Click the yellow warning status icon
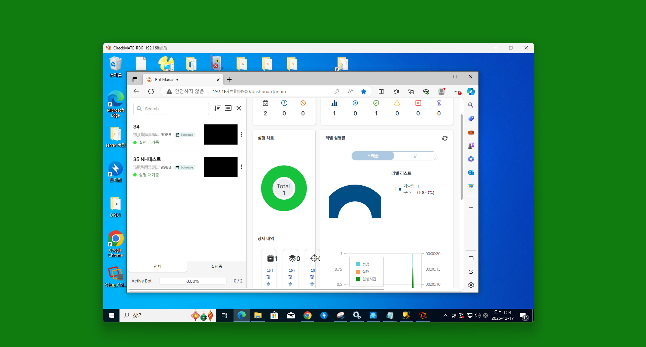The image size is (646, 347). point(397,103)
